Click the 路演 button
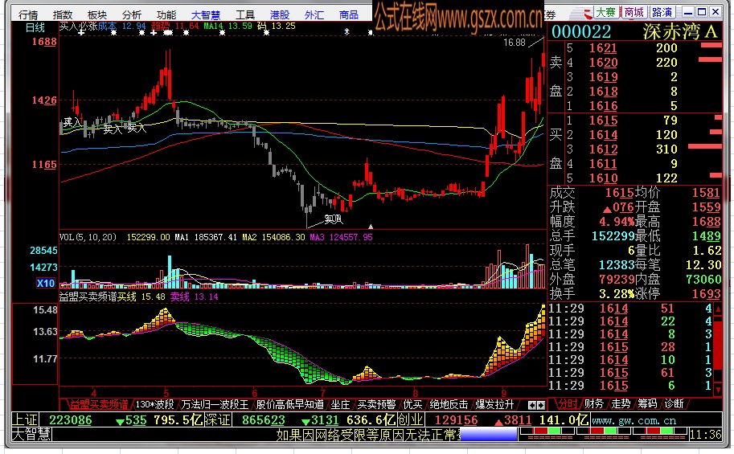Viewport: 734px width, 454px height. pos(662,12)
